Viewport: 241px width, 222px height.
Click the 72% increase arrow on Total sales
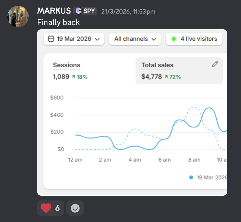point(166,76)
